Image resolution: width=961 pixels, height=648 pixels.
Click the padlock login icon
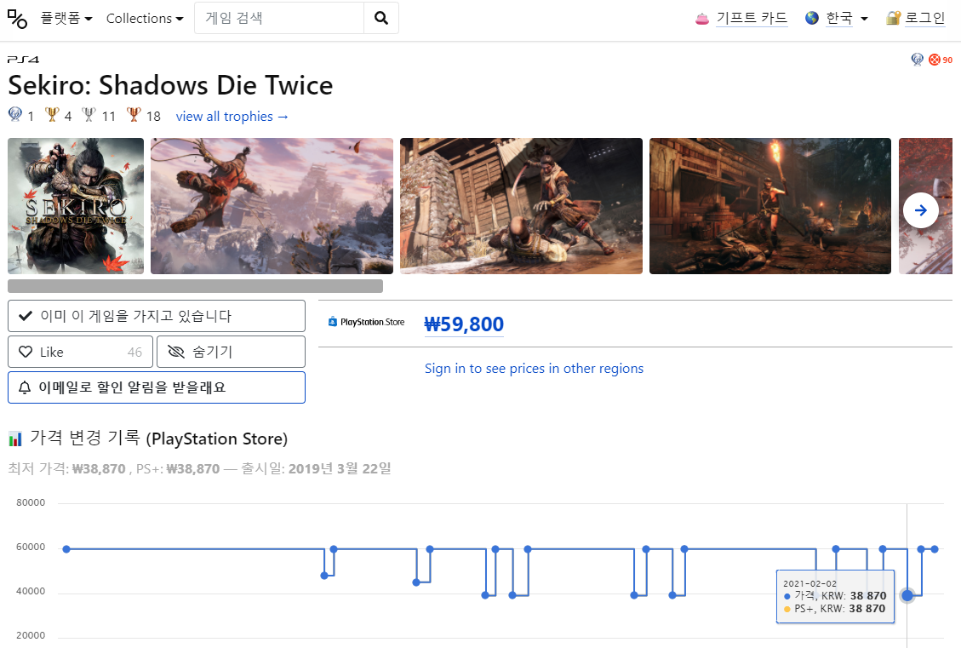(x=893, y=19)
